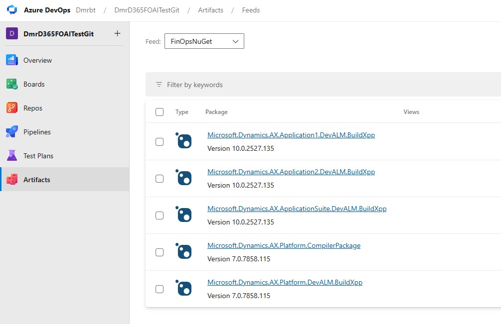Click Version 10.0.2527.135 under ApplicationSuite package
This screenshot has height=324, width=501.
point(241,222)
